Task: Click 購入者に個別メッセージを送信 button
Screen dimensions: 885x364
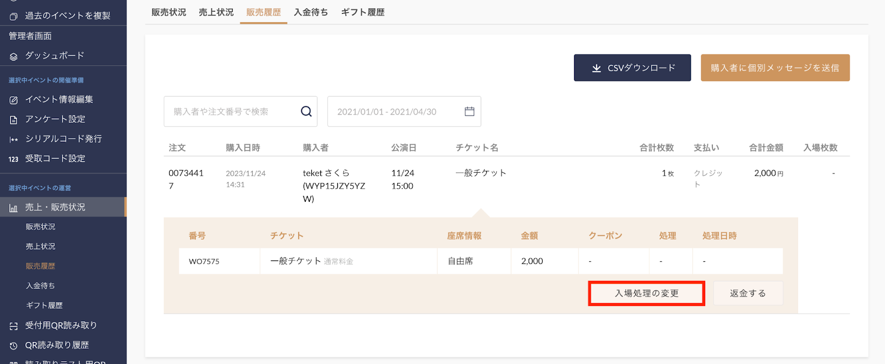Action: 775,67
